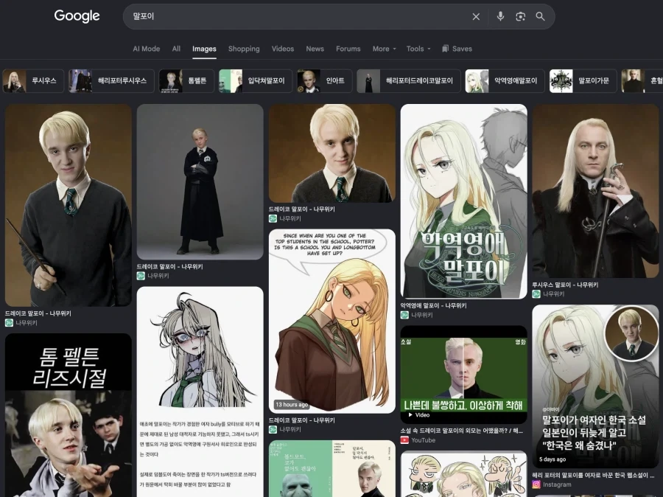Image resolution: width=663 pixels, height=497 pixels.
Task: Click the 나무위키 favicon under 악역영애 말포이 result
Action: pos(404,315)
